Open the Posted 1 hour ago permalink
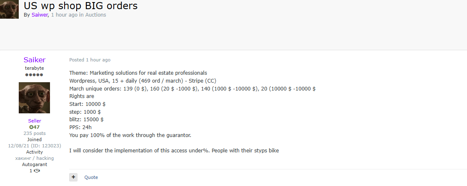This screenshot has width=467, height=186. (90, 60)
